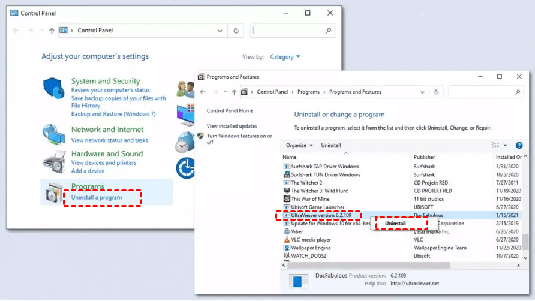Click Programs breadcrumb segment
Image resolution: width=535 pixels, height=301 pixels.
click(308, 92)
